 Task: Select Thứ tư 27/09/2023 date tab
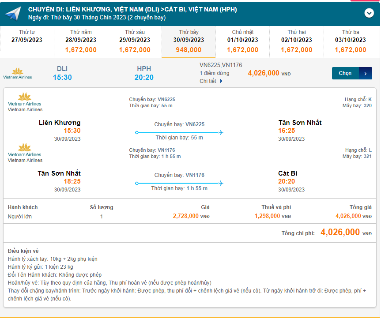click(27, 42)
